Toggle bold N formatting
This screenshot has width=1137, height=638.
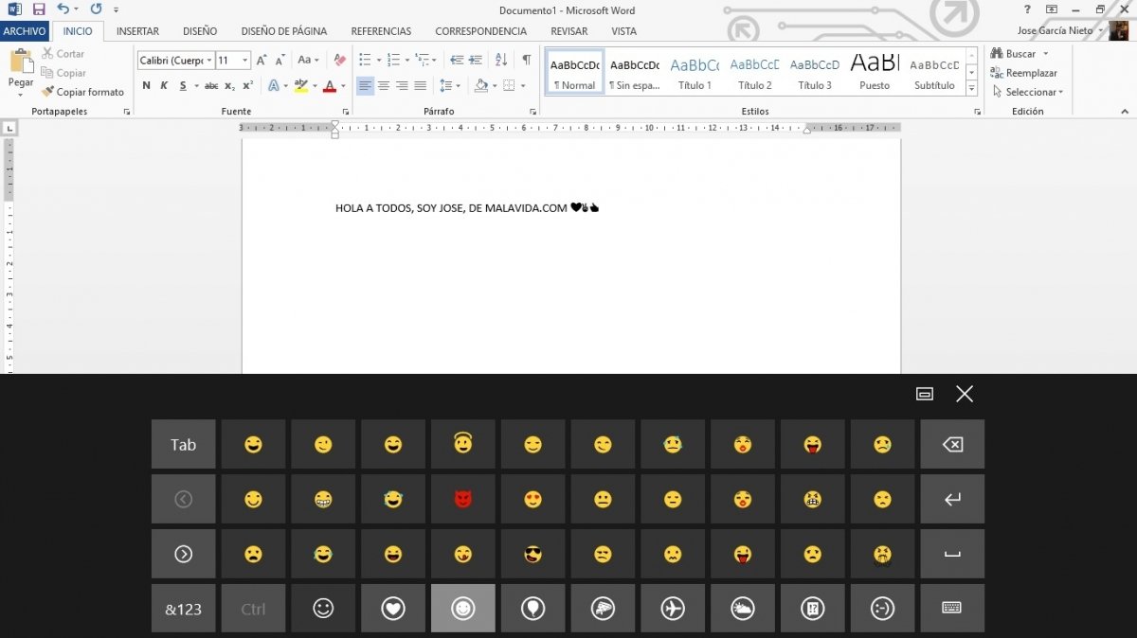tap(146, 85)
